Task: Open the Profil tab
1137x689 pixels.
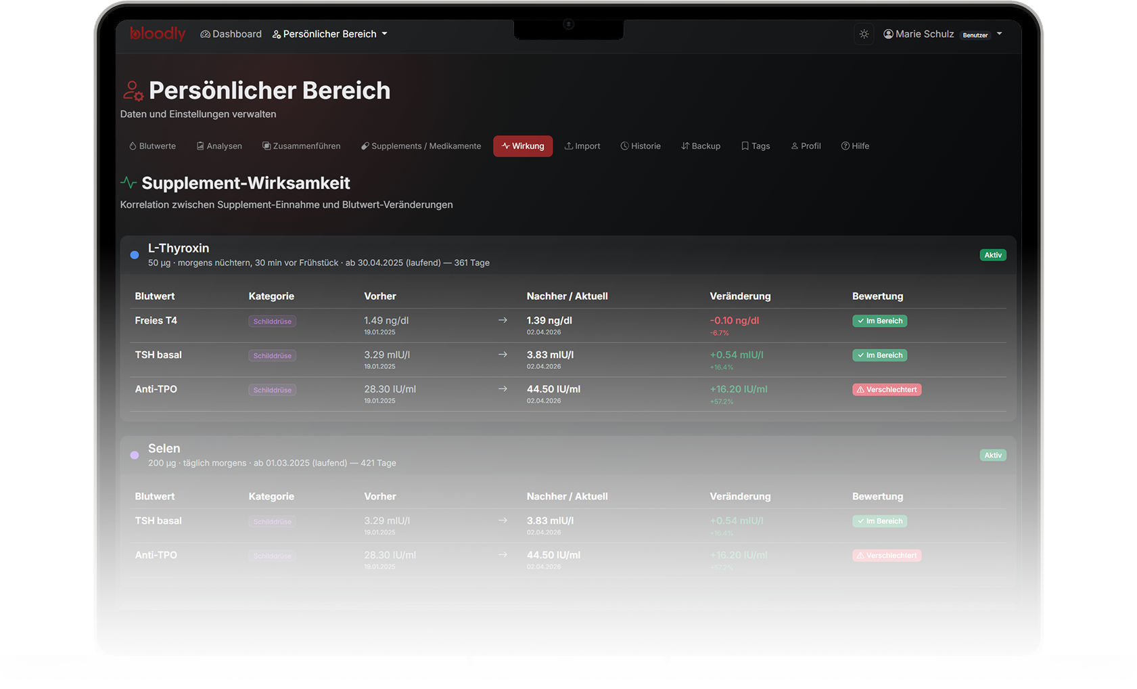Action: point(806,146)
